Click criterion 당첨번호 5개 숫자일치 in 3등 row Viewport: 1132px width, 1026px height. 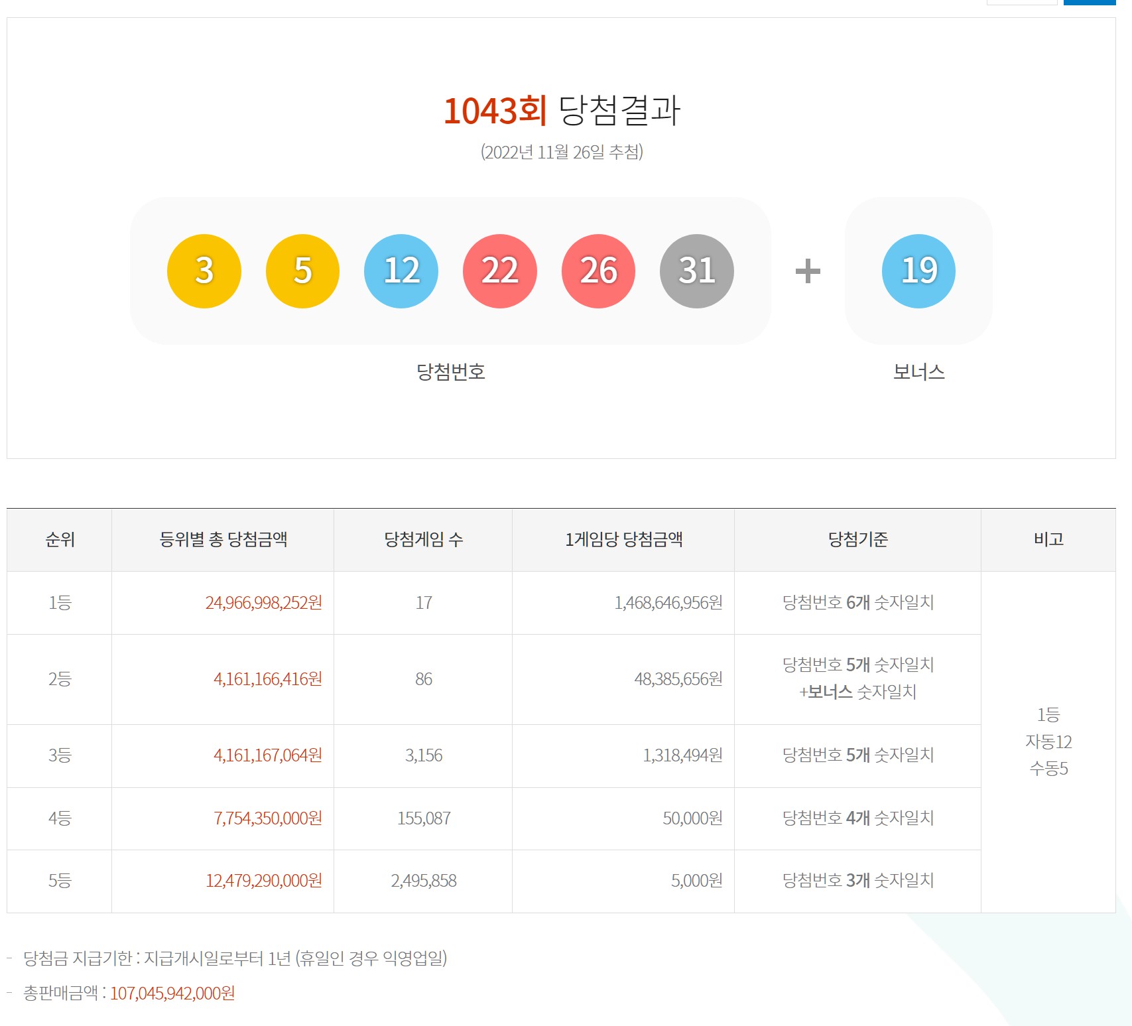coord(857,755)
